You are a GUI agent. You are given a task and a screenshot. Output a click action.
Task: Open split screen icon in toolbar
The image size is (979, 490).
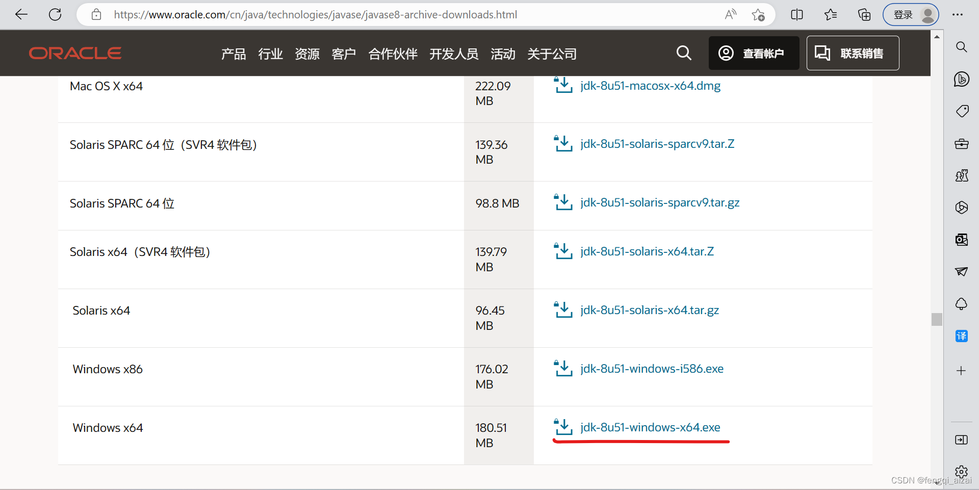[797, 14]
